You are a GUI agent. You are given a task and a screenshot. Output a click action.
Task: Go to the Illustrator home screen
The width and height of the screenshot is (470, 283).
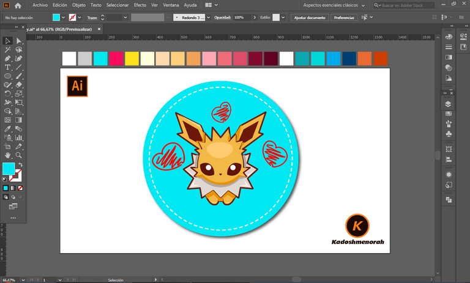point(18,6)
